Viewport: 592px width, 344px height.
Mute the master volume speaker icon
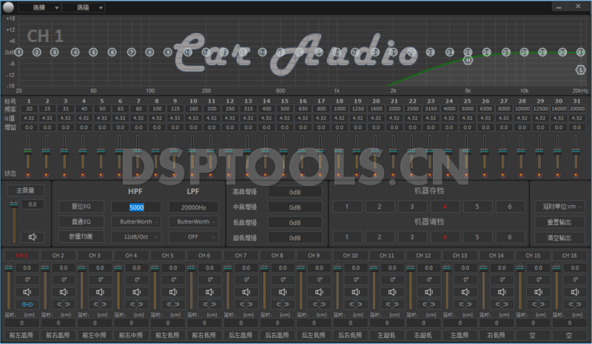click(33, 237)
